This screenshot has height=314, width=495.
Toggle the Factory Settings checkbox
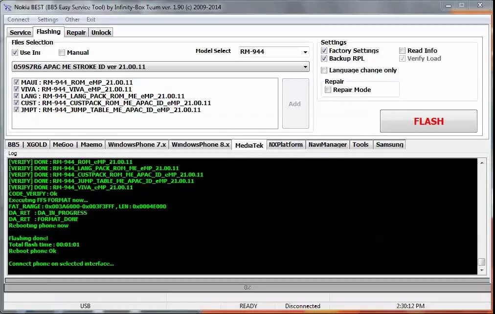pos(324,50)
